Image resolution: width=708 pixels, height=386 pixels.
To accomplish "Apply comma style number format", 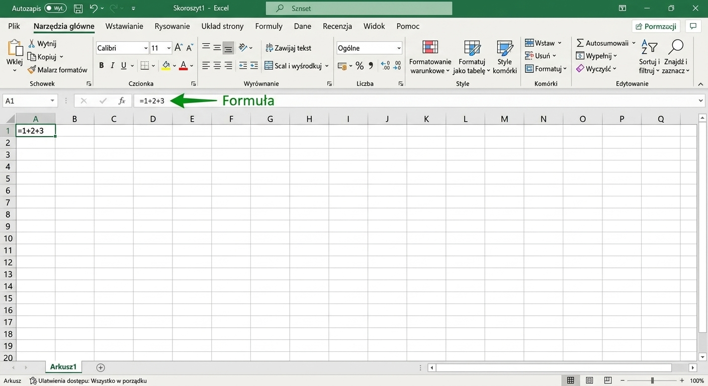I will (x=371, y=65).
